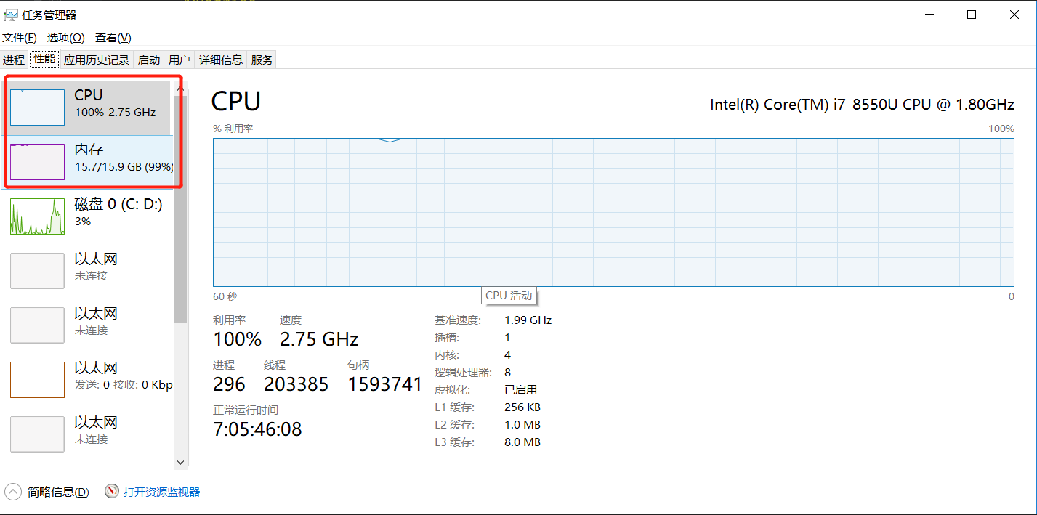Click the 速度 value 2.75 GHz

coord(319,339)
